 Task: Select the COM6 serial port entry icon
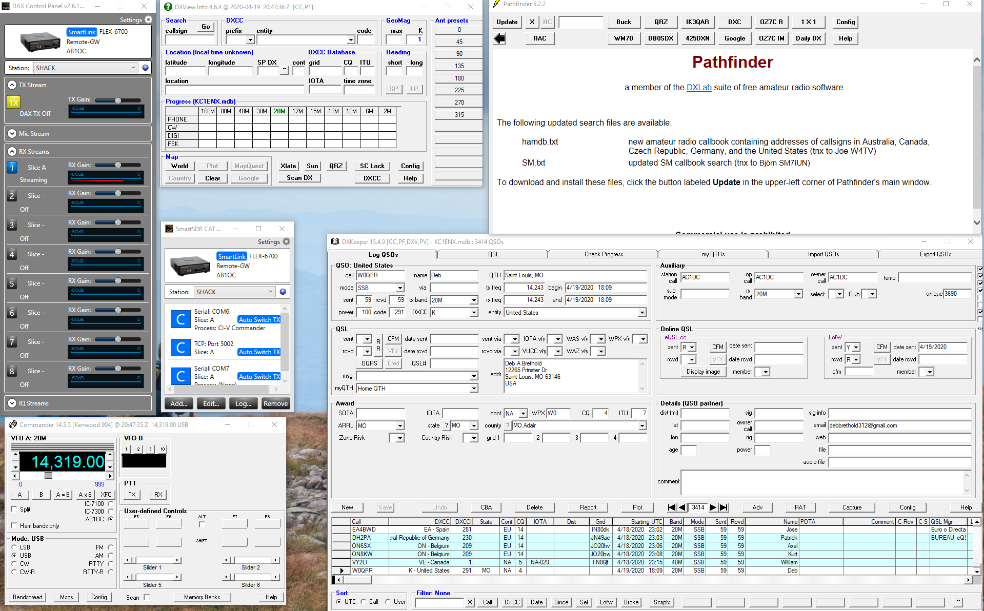(180, 319)
